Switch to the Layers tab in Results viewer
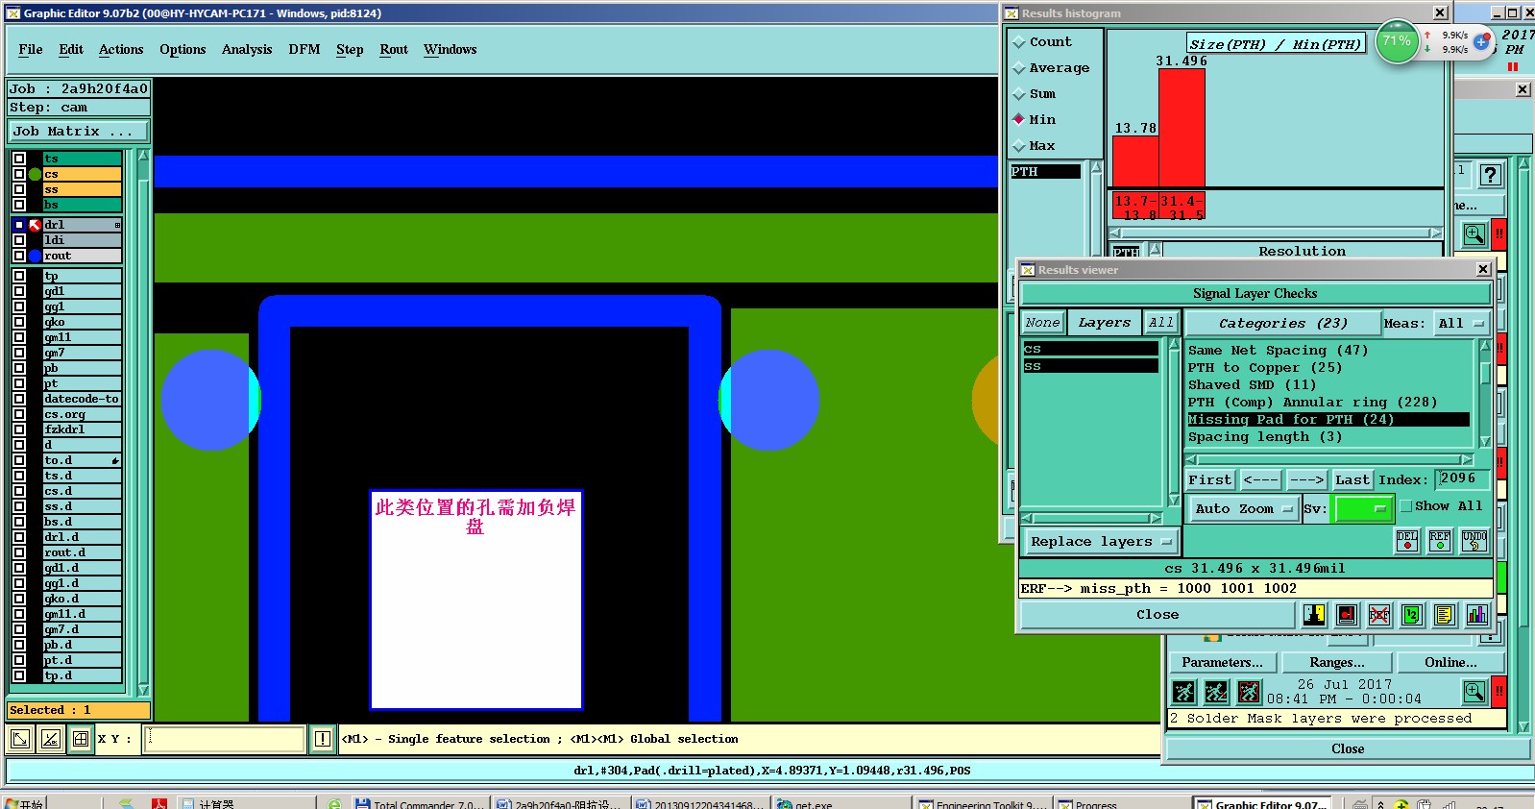 (1104, 323)
